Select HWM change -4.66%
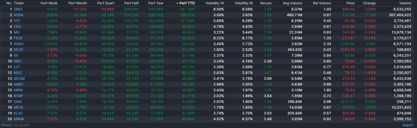 370,90
